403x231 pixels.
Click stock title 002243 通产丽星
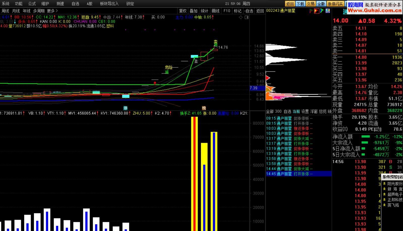pos(281,11)
